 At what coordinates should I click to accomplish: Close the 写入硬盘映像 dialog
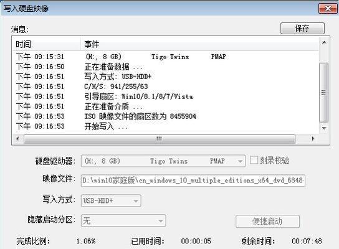(328, 9)
